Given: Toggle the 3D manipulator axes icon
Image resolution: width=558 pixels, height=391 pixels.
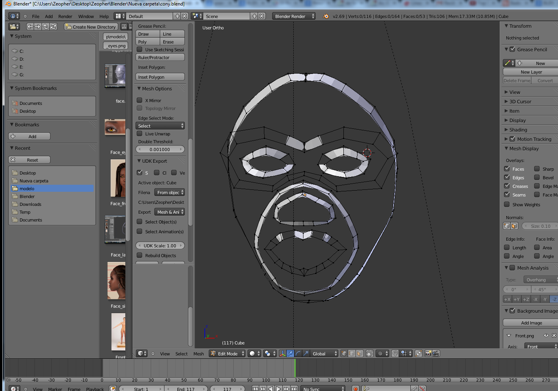Looking at the screenshot, I should pyautogui.click(x=282, y=353).
